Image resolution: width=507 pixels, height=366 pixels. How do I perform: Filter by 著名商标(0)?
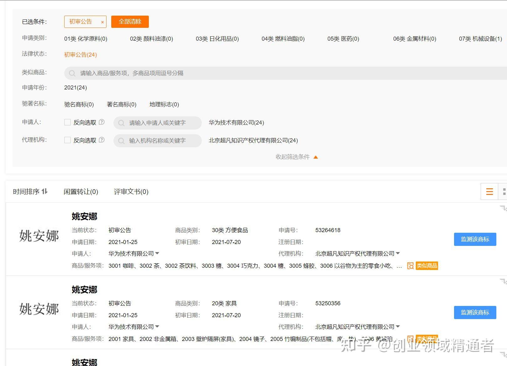[122, 104]
